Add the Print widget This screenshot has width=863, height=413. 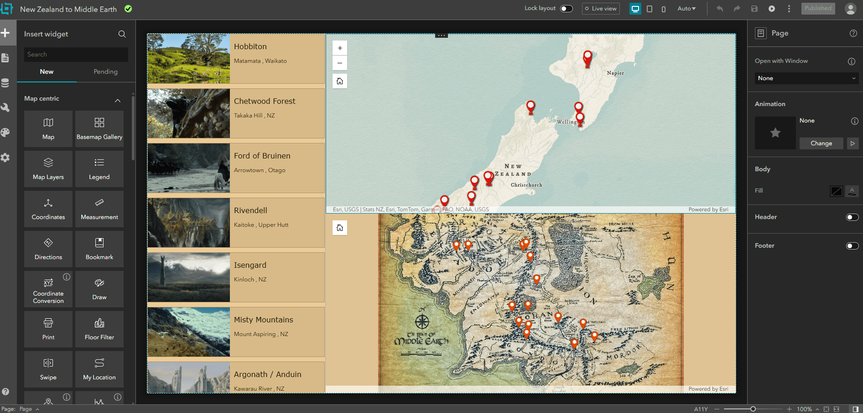(x=48, y=329)
